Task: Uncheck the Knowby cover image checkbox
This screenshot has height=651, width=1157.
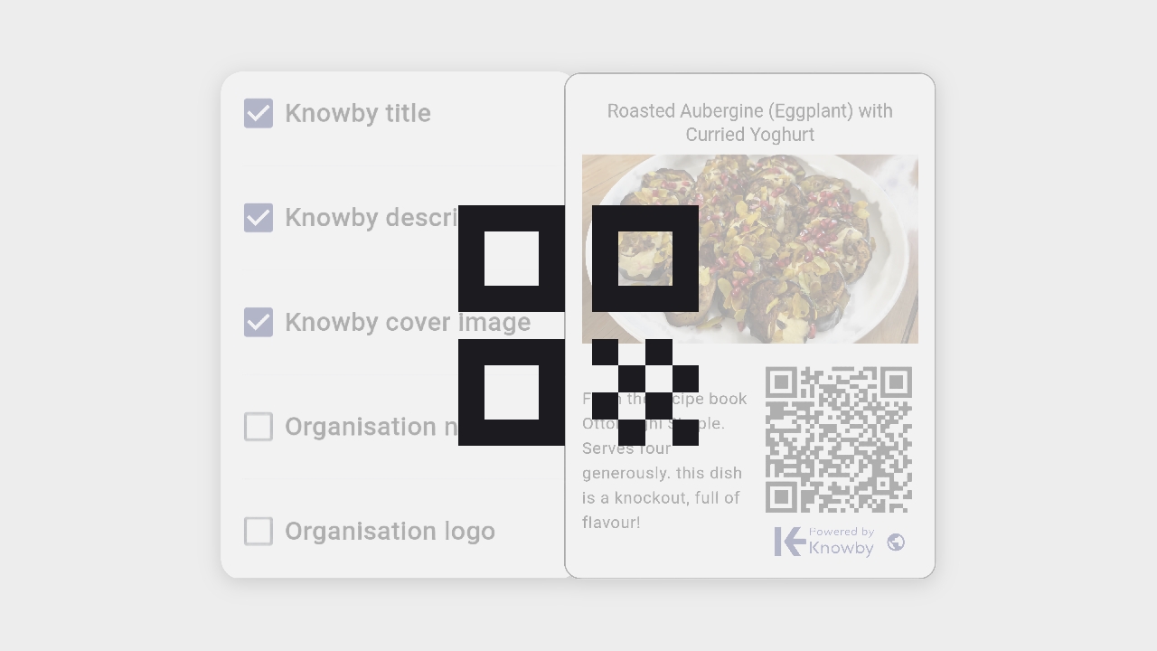Action: click(x=259, y=322)
